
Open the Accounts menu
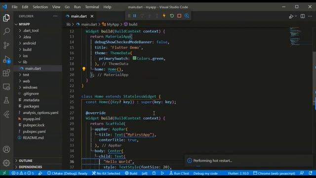tap(6, 149)
